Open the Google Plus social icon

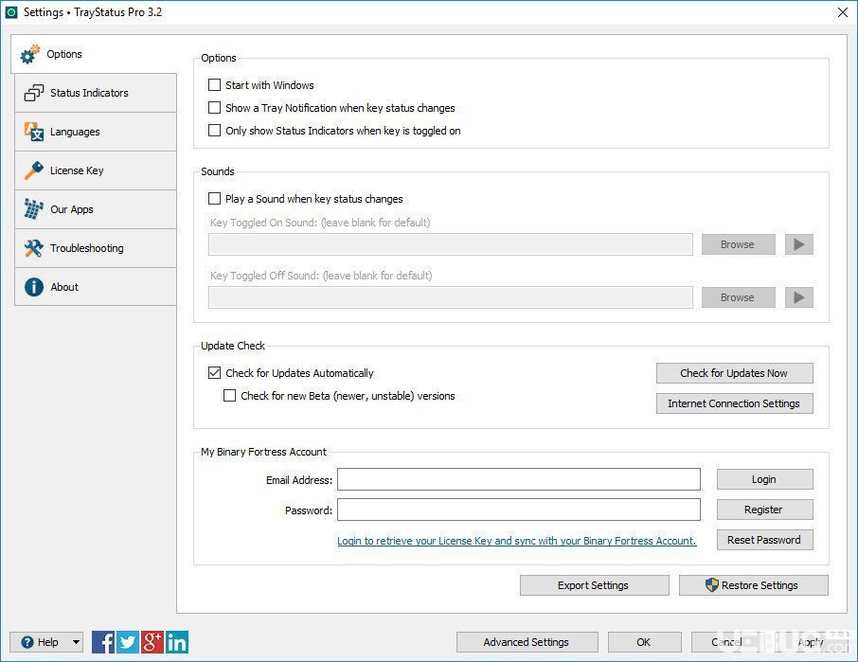tap(152, 642)
